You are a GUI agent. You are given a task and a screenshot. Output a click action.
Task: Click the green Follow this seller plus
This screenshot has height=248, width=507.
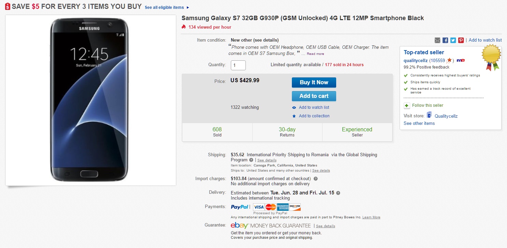(406, 105)
